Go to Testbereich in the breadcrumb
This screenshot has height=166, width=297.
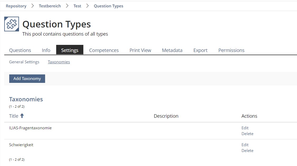pyautogui.click(x=50, y=6)
